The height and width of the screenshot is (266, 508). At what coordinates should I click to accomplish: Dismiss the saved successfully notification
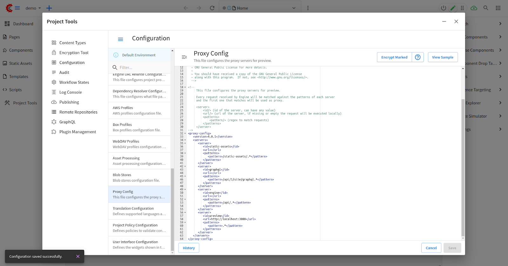pyautogui.click(x=78, y=256)
